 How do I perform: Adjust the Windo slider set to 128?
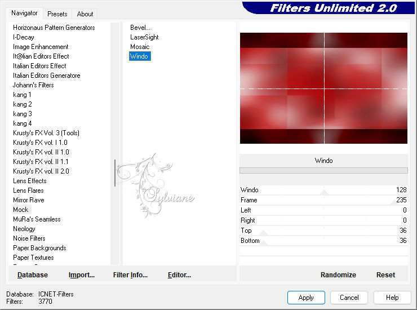323,190
